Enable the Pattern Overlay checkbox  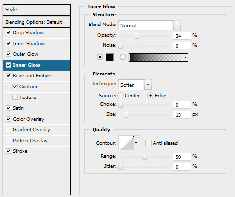coord(8,141)
